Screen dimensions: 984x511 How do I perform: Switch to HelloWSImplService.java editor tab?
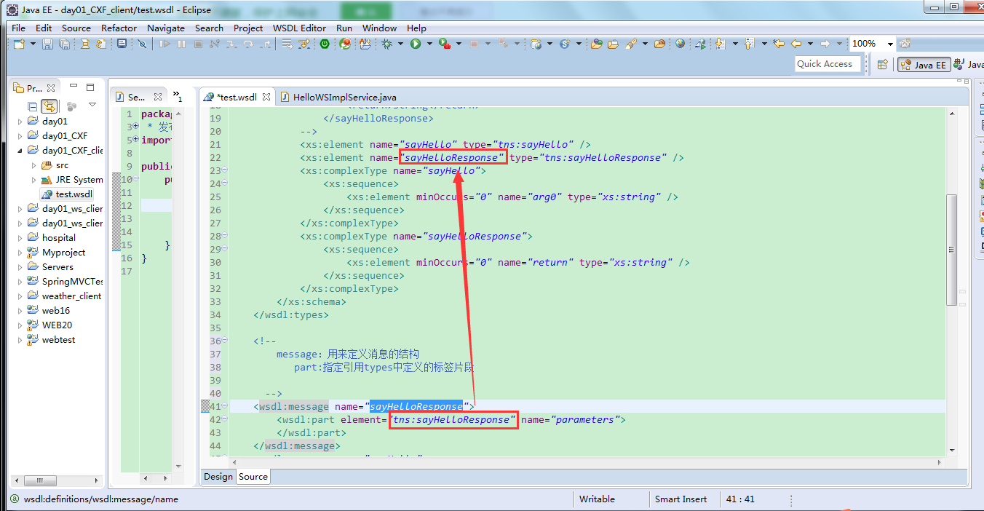pos(339,97)
